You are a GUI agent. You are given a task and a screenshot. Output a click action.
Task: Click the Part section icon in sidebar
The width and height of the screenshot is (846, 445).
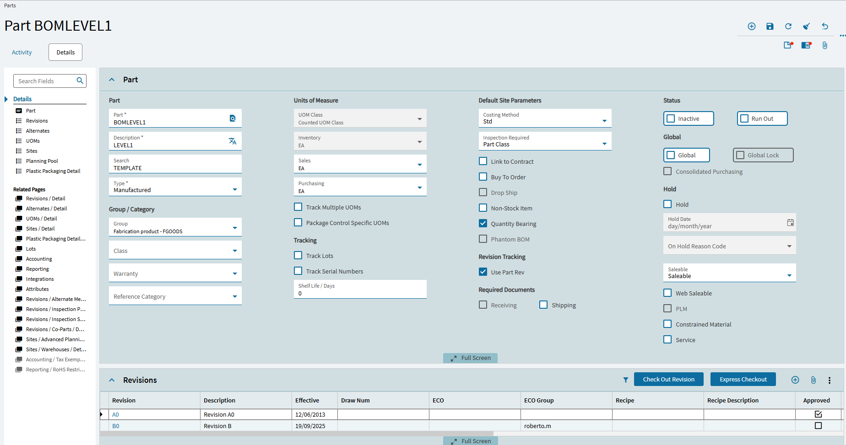click(x=19, y=111)
